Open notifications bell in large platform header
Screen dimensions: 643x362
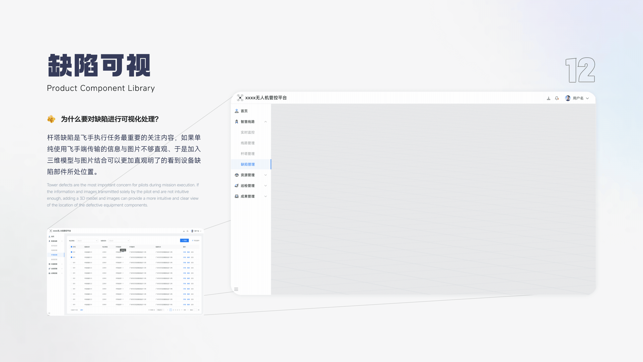557,98
